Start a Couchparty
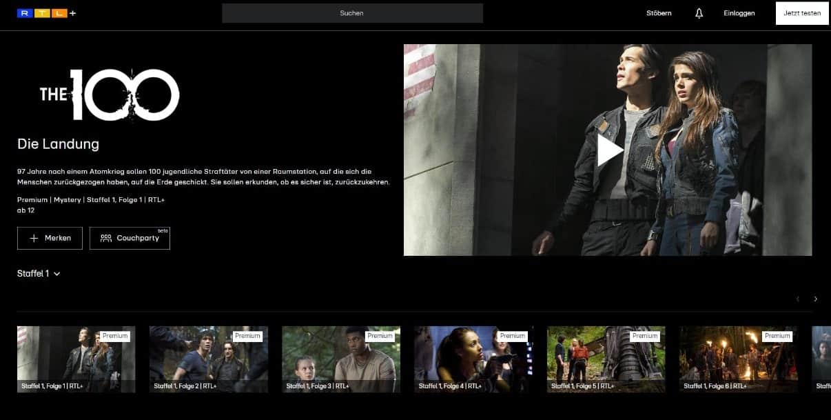This screenshot has height=420, width=831. click(130, 238)
